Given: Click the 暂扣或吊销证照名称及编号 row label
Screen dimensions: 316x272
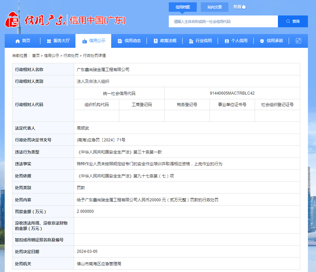Looking at the screenshot, I should pyautogui.click(x=39, y=240).
